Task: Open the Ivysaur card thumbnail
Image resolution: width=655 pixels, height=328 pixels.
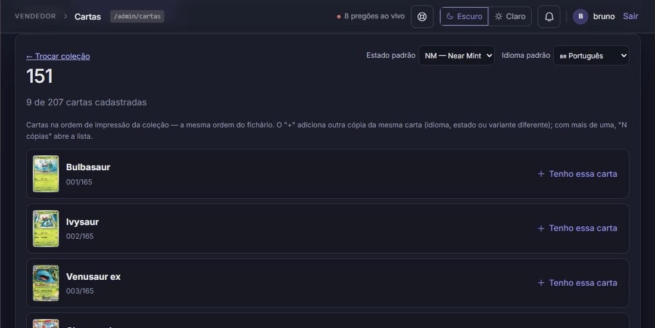Action: (x=46, y=229)
